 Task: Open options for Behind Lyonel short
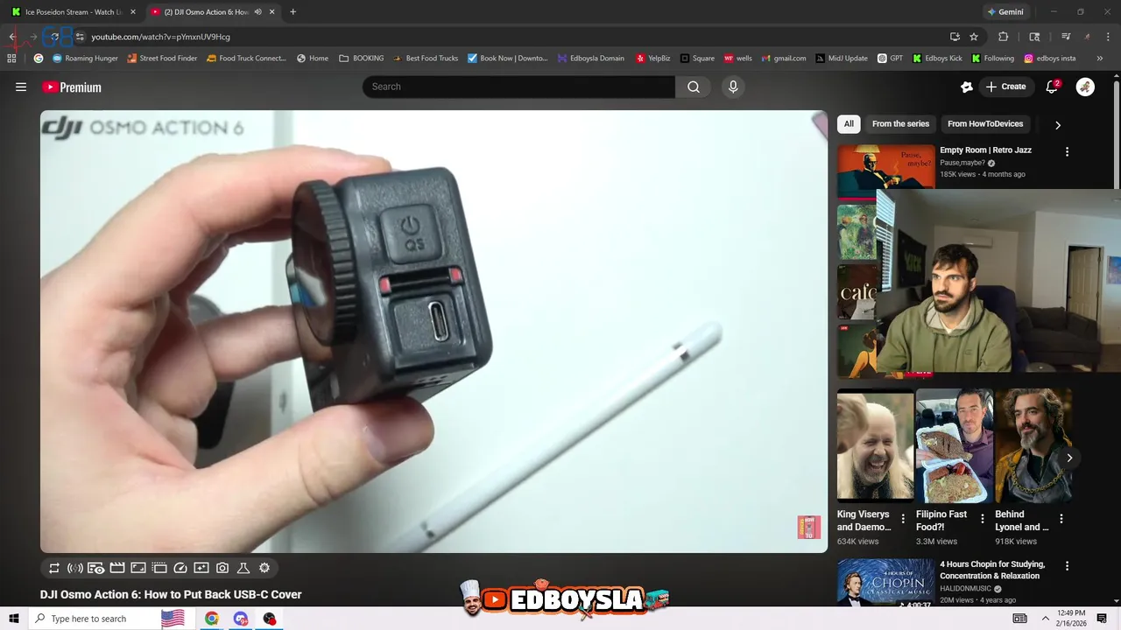coord(1061,519)
